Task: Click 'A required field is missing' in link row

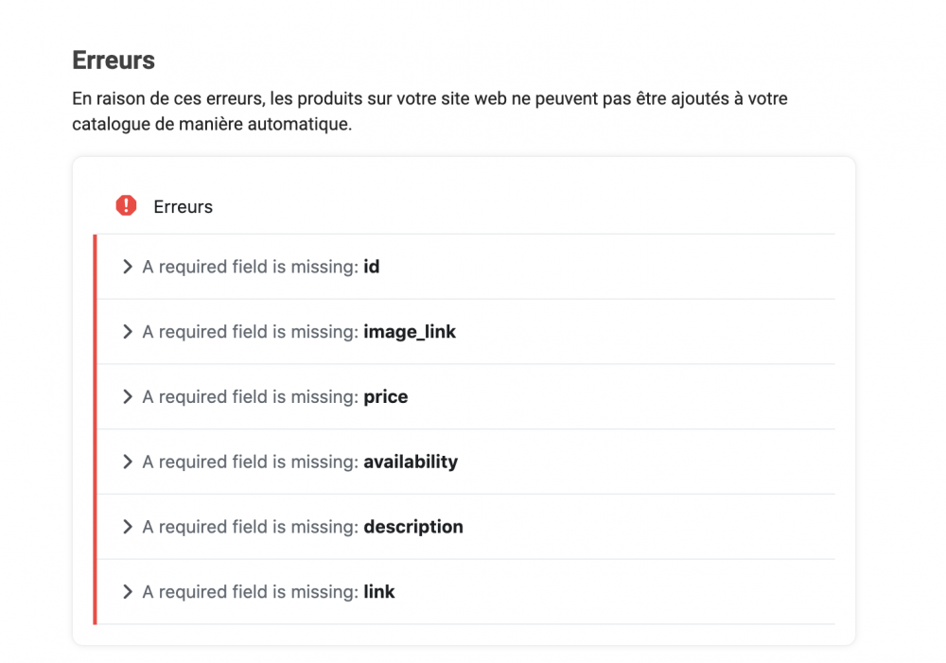Action: tap(250, 592)
